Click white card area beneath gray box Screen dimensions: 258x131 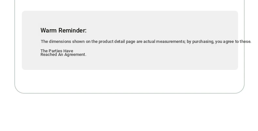click(130, 81)
